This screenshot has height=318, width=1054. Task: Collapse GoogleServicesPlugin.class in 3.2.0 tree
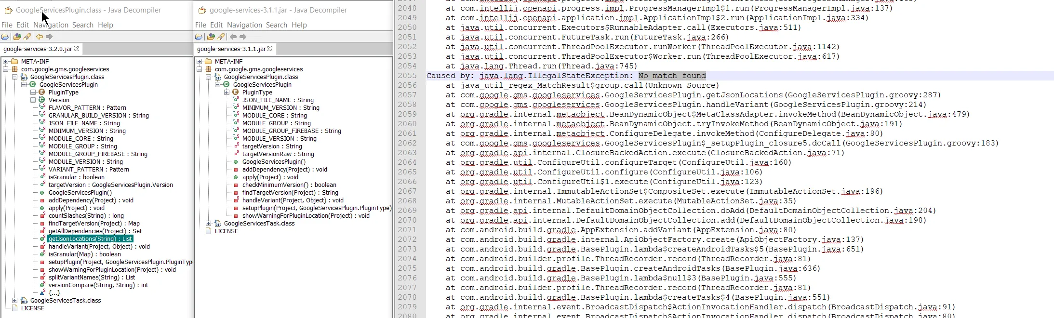click(15, 77)
